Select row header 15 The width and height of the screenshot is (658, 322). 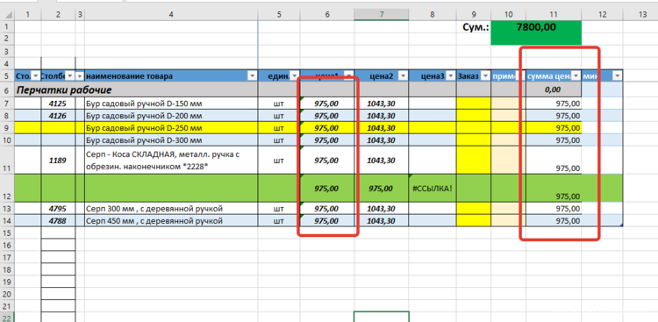point(7,233)
